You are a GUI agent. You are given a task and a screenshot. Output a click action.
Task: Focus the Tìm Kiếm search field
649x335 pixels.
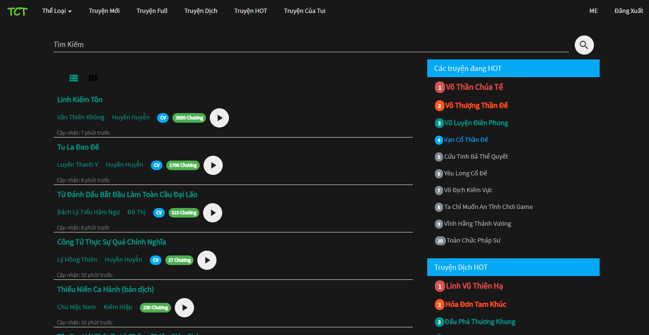point(311,45)
